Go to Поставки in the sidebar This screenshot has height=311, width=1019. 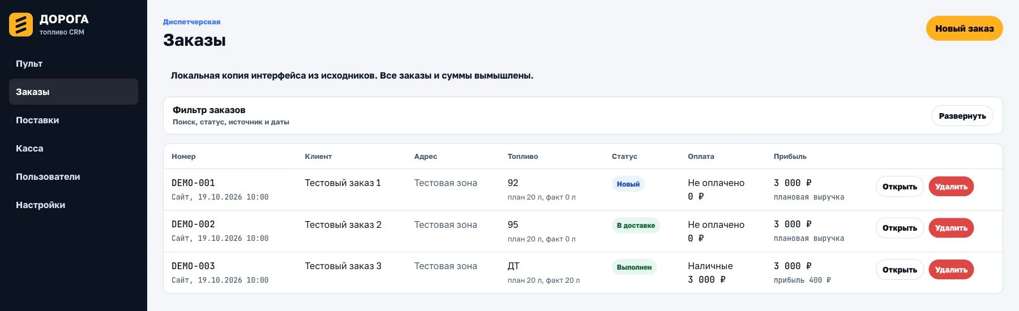pyautogui.click(x=74, y=120)
